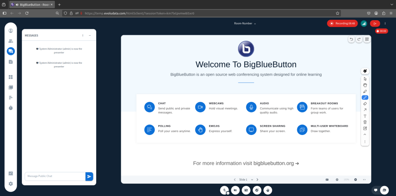Viewport: 396px width, 196px height.
Task: Toggle microphone mute button
Action: tap(224, 190)
